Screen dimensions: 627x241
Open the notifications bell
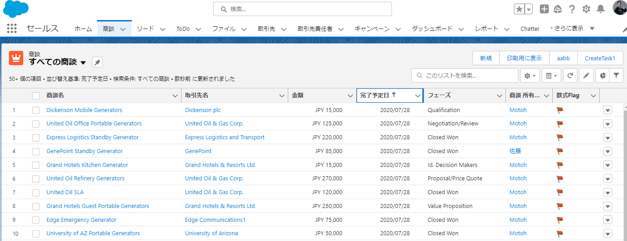601,9
